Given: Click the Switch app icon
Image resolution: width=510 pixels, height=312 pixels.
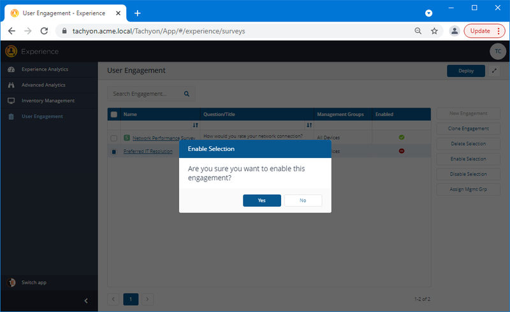Looking at the screenshot, I should [x=11, y=283].
